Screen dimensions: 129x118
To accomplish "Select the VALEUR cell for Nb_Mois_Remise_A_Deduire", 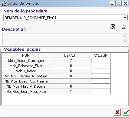I will point(101,76).
